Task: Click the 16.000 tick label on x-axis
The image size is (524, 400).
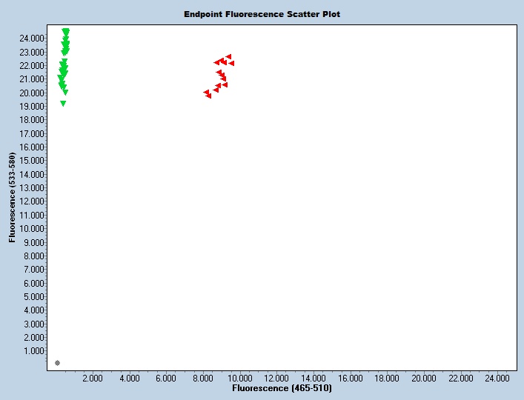Action: point(350,378)
